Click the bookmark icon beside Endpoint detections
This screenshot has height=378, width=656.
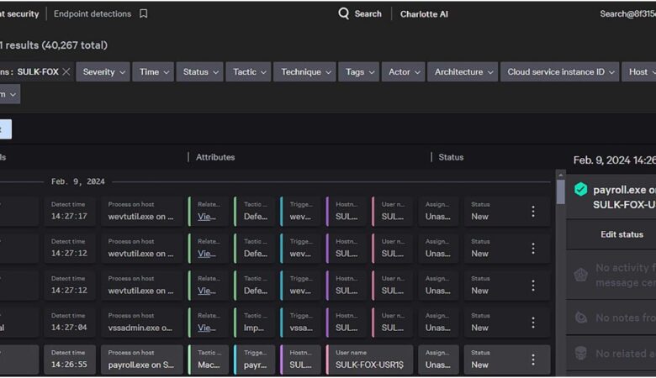[144, 14]
